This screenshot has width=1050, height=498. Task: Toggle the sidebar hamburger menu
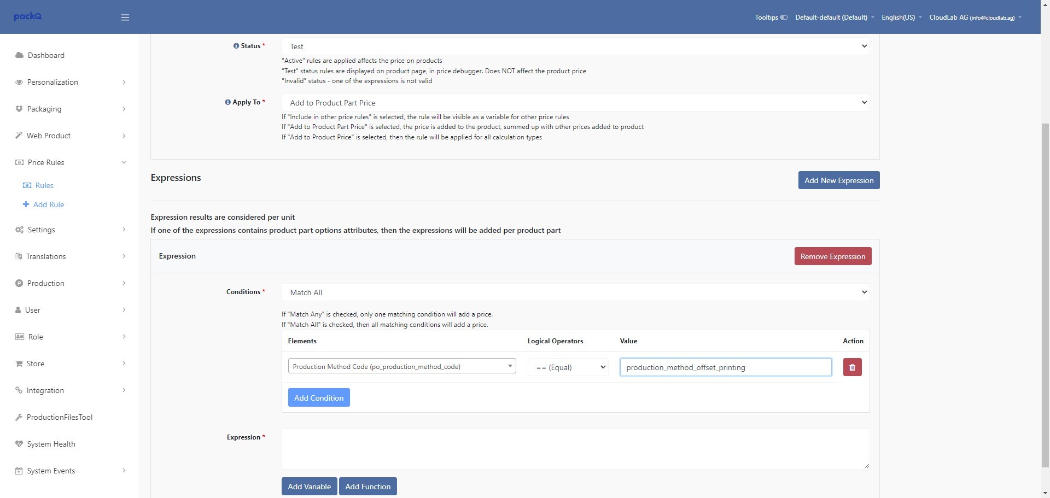(125, 17)
